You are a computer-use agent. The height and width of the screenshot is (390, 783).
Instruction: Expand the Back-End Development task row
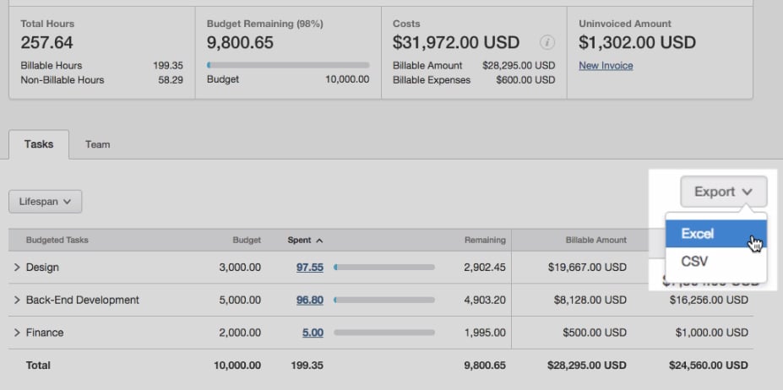pos(17,300)
